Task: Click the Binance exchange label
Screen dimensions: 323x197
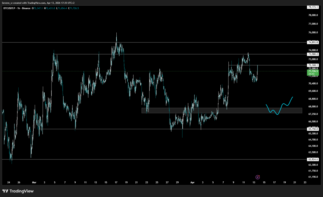Action: 25,8
